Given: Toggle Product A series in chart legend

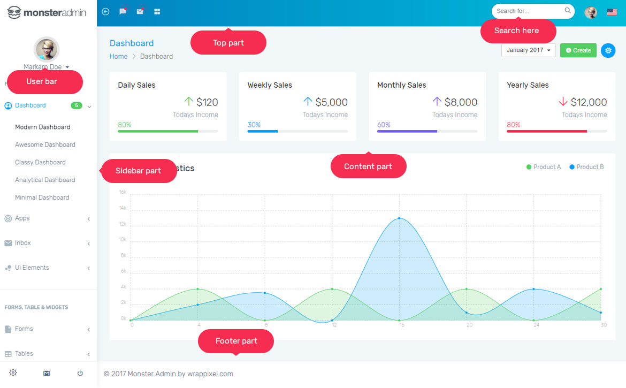Looking at the screenshot, I should [x=544, y=167].
